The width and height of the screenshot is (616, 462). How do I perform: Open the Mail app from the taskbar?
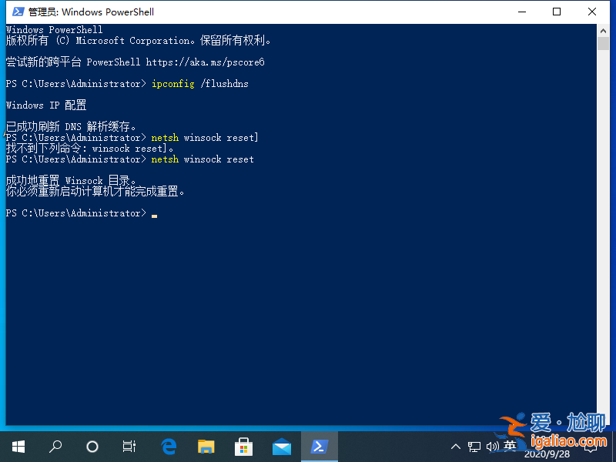281,446
